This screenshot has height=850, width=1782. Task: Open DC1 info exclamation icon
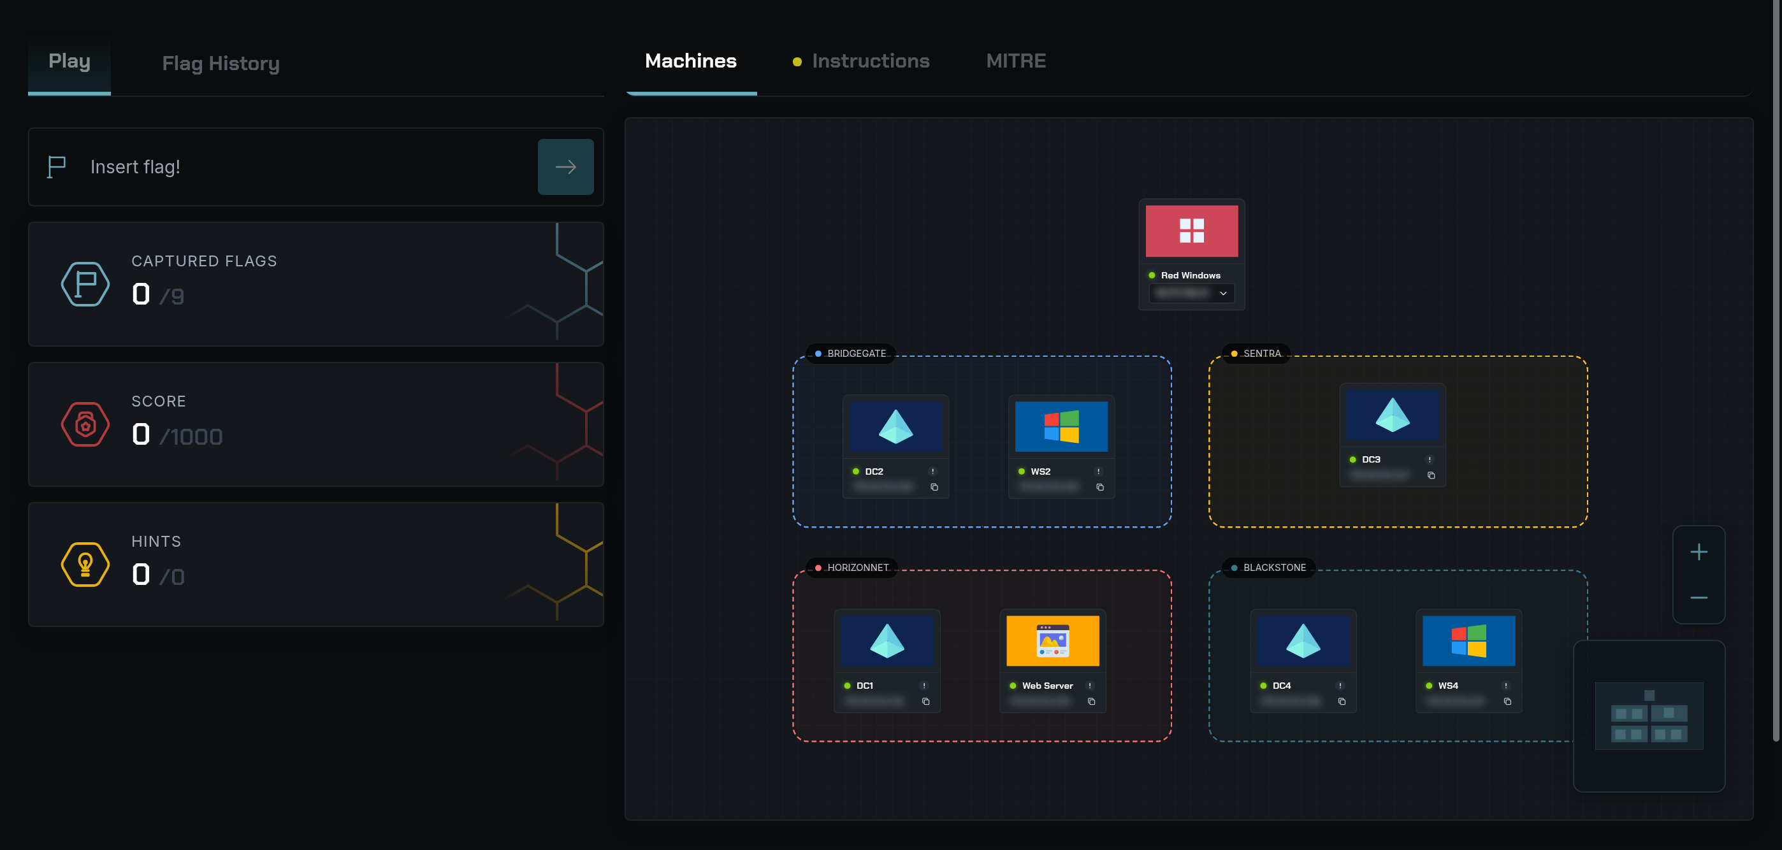(x=924, y=686)
